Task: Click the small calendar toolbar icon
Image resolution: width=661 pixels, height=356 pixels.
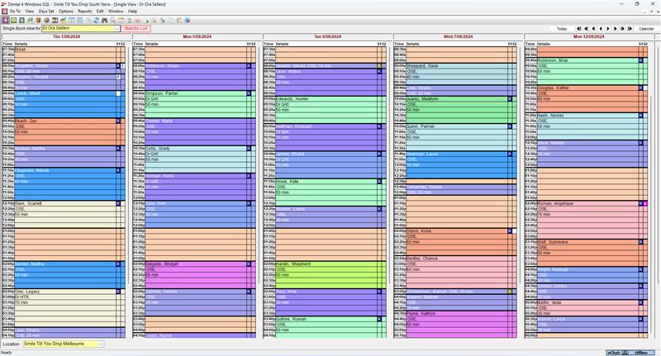Action: 121,20
